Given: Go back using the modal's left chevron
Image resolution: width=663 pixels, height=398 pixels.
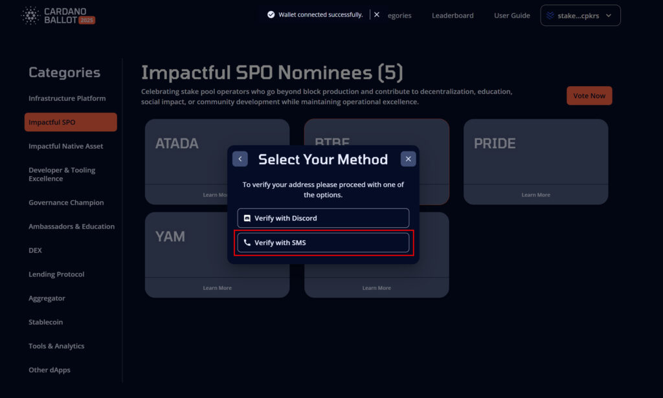Looking at the screenshot, I should 240,159.
